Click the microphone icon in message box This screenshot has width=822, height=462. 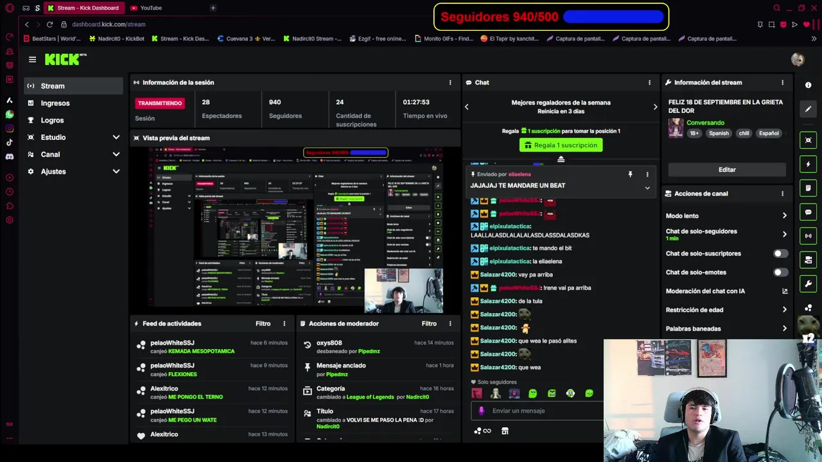pyautogui.click(x=482, y=411)
